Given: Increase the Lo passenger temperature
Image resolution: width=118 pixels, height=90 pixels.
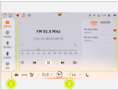Looking at the screenshot, I should point(80,74).
